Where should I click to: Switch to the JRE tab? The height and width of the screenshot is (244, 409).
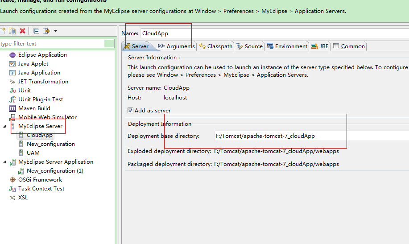(320, 46)
